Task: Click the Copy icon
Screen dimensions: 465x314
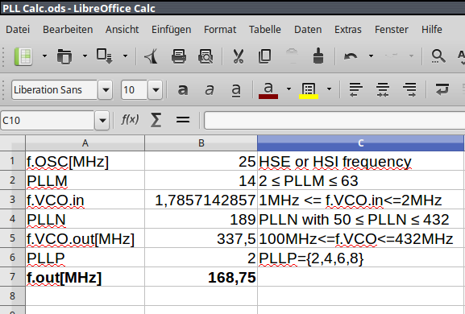Action: point(264,56)
